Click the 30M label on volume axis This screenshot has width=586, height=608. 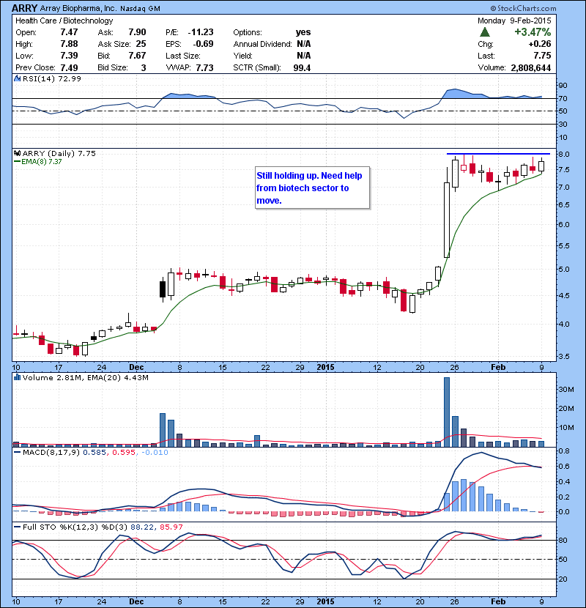(565, 389)
